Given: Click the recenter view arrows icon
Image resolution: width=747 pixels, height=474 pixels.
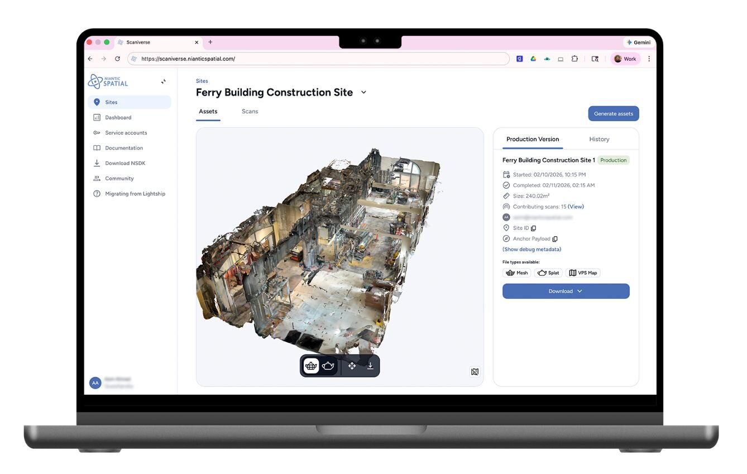Looking at the screenshot, I should pos(352,366).
